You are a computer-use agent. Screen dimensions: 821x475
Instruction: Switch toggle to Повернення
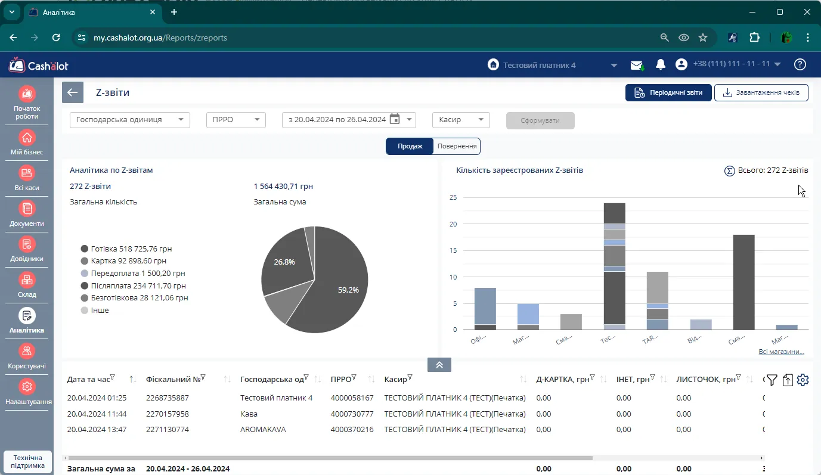[457, 146]
